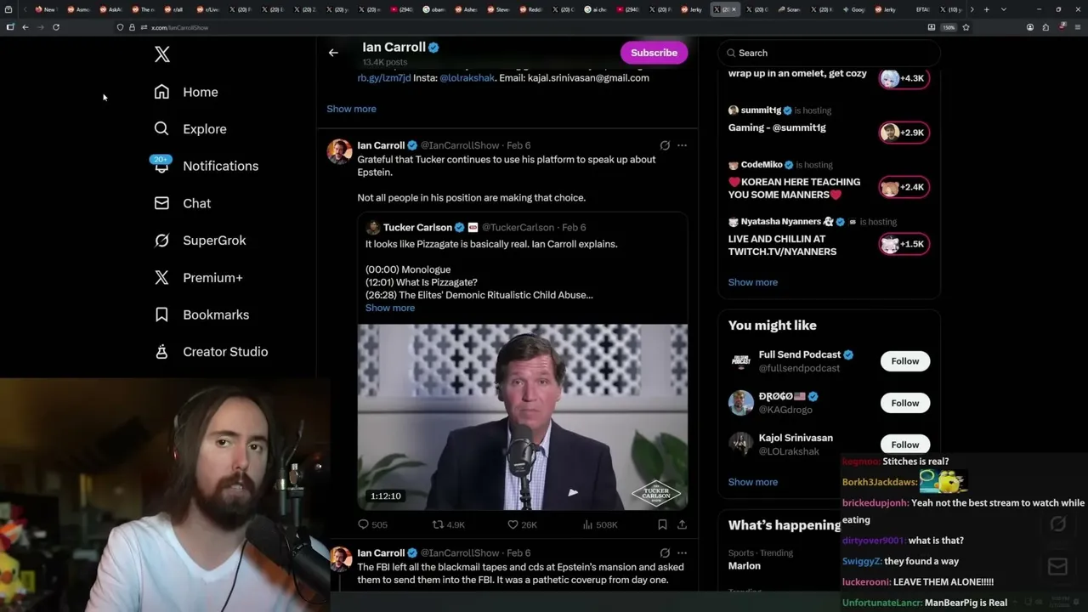The width and height of the screenshot is (1088, 612).
Task: Click the Grok icon on the Tucker post
Action: pos(665,145)
